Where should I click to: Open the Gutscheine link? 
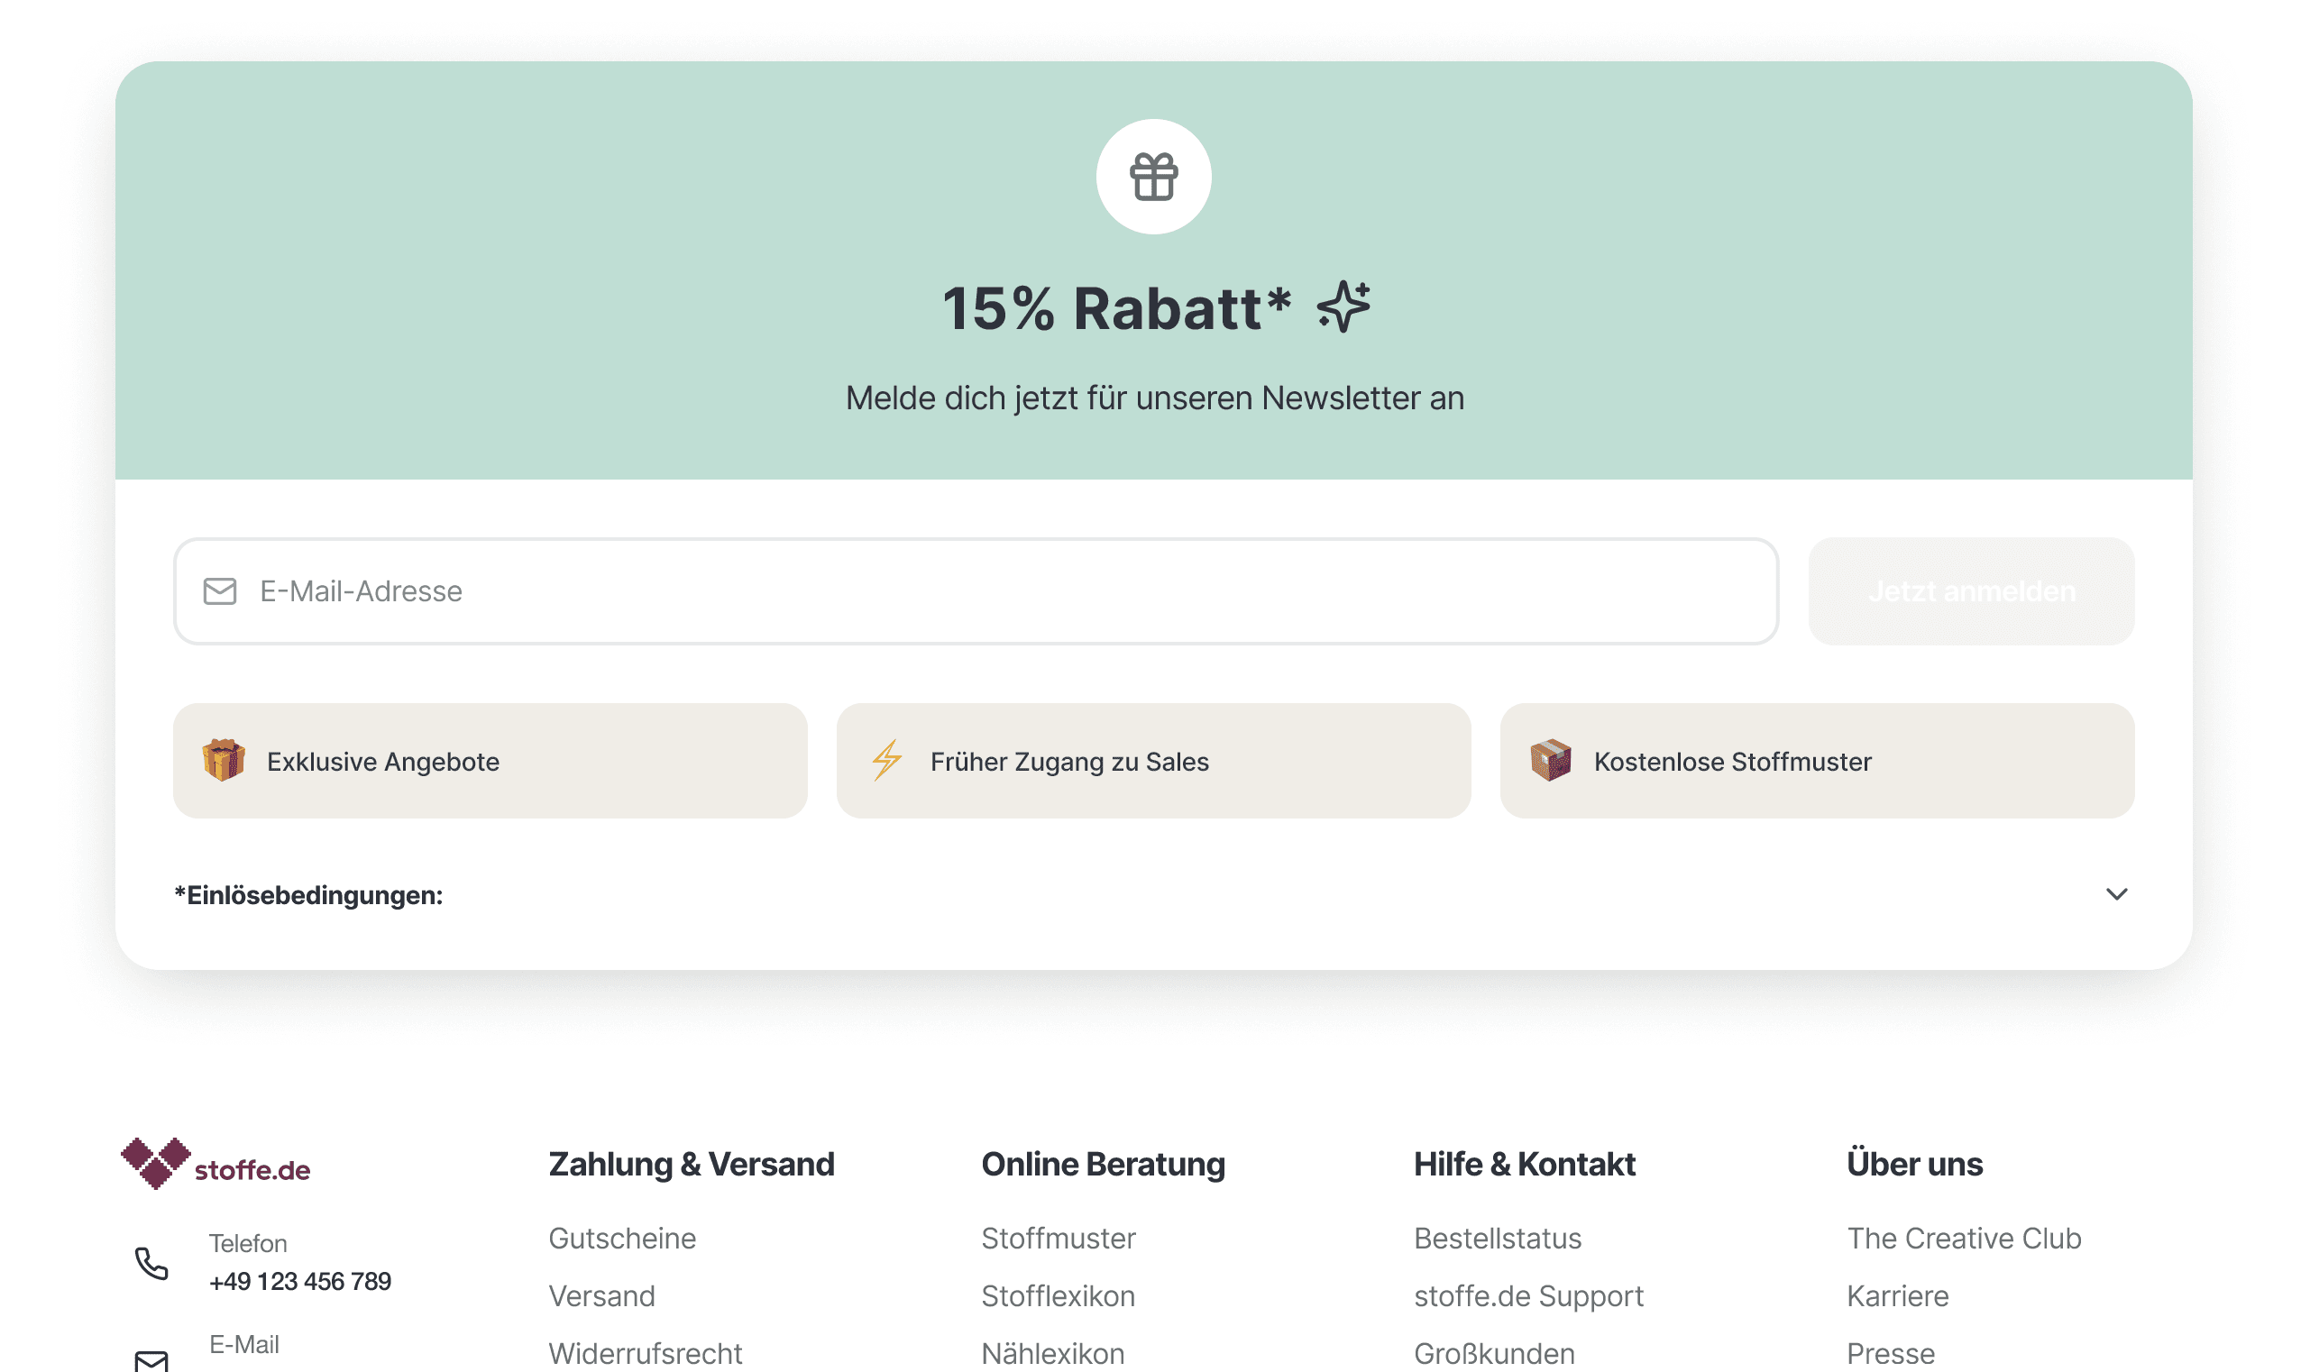pyautogui.click(x=622, y=1238)
